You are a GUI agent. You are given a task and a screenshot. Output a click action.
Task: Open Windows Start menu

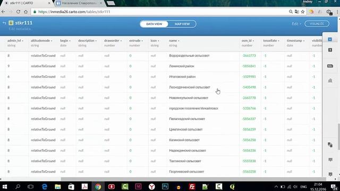[x=4, y=186]
